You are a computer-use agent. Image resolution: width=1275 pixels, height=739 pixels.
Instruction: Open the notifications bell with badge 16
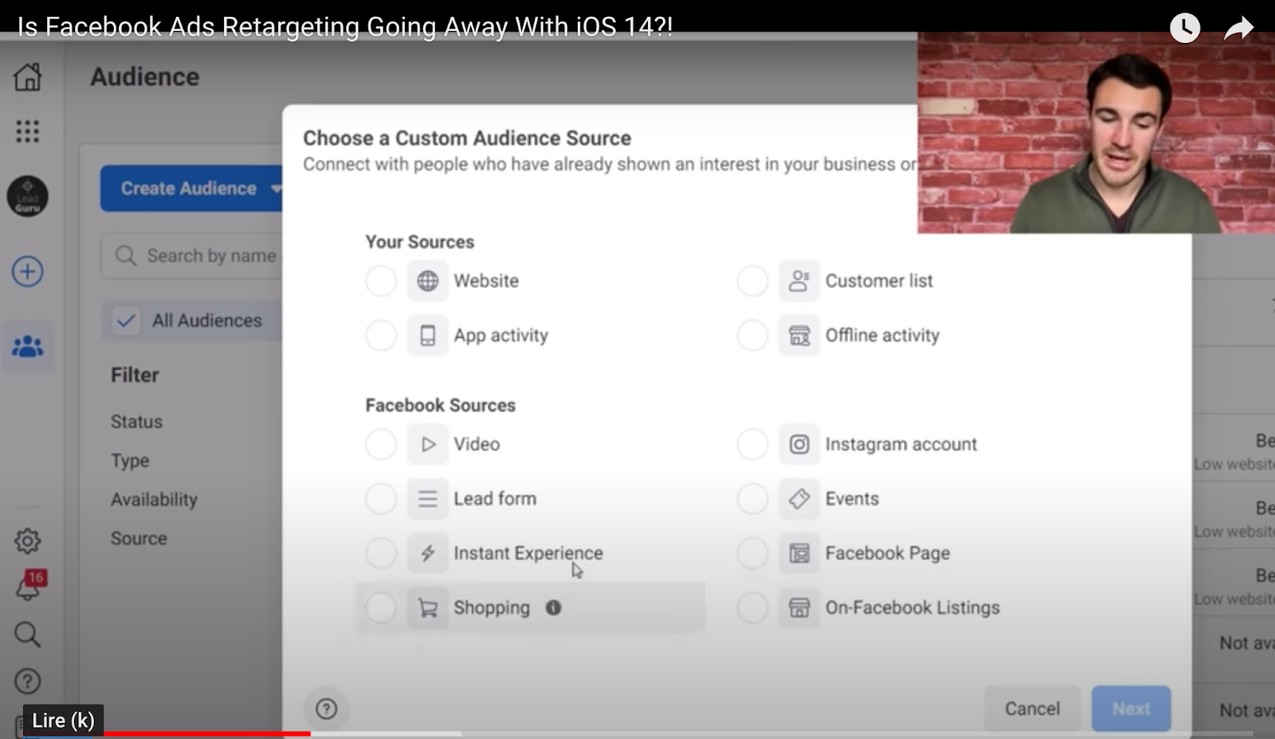point(29,585)
